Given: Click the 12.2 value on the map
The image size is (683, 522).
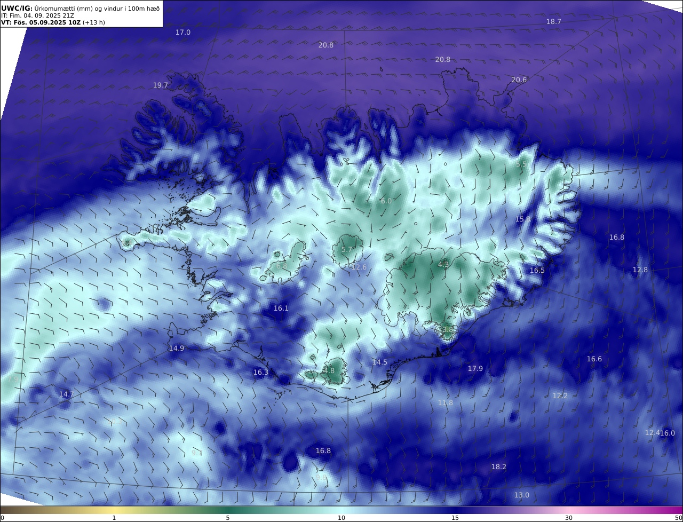Looking at the screenshot, I should 560,396.
